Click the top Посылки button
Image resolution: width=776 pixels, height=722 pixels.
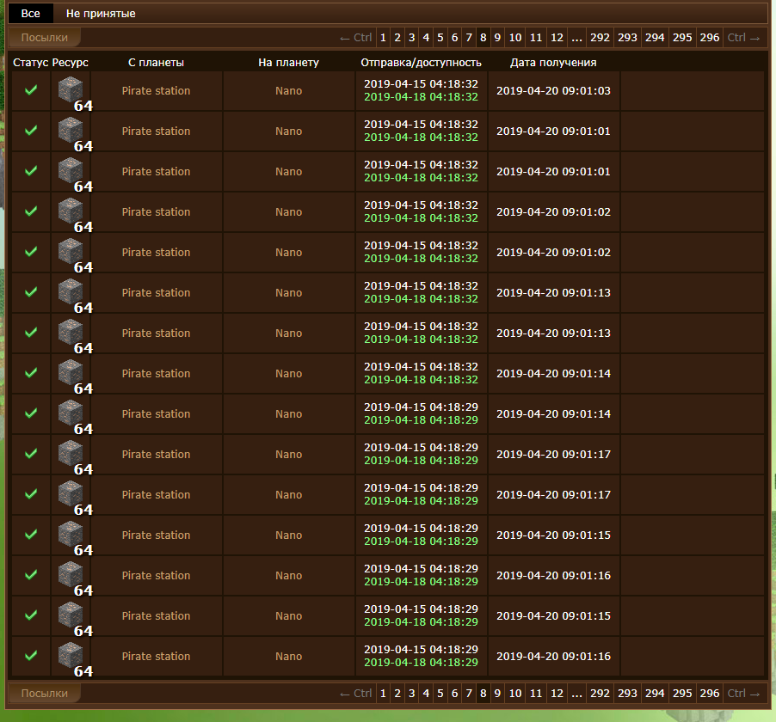(45, 38)
